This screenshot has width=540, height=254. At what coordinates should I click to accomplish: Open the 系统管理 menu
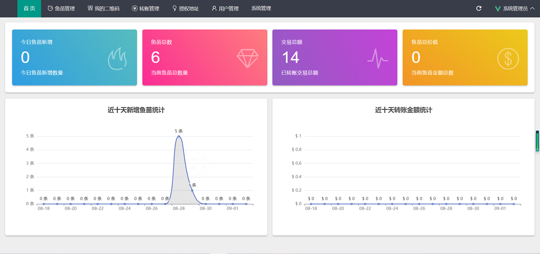(261, 8)
